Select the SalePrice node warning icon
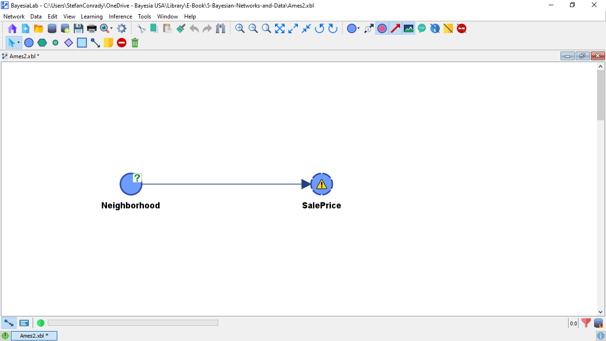Viewport: 606px width, 341px height. coord(321,184)
